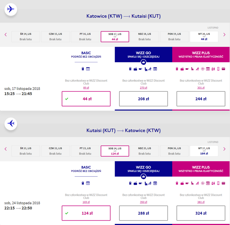
Task: Show later outbound dates with right arrow
Action: [x=224, y=35]
